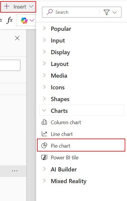This screenshot has height=201, width=127.
Task: Expand the Display category
Action: tap(82, 52)
